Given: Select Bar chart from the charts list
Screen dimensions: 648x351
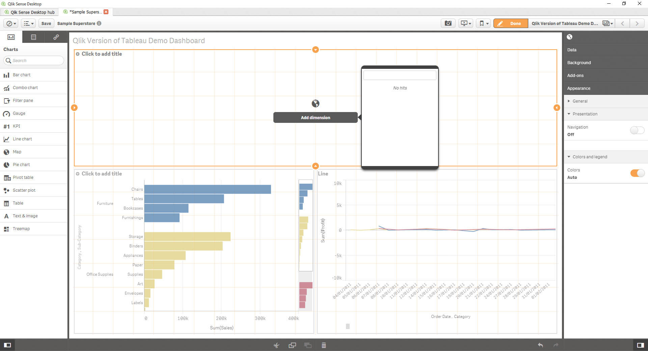Looking at the screenshot, I should tap(34, 75).
